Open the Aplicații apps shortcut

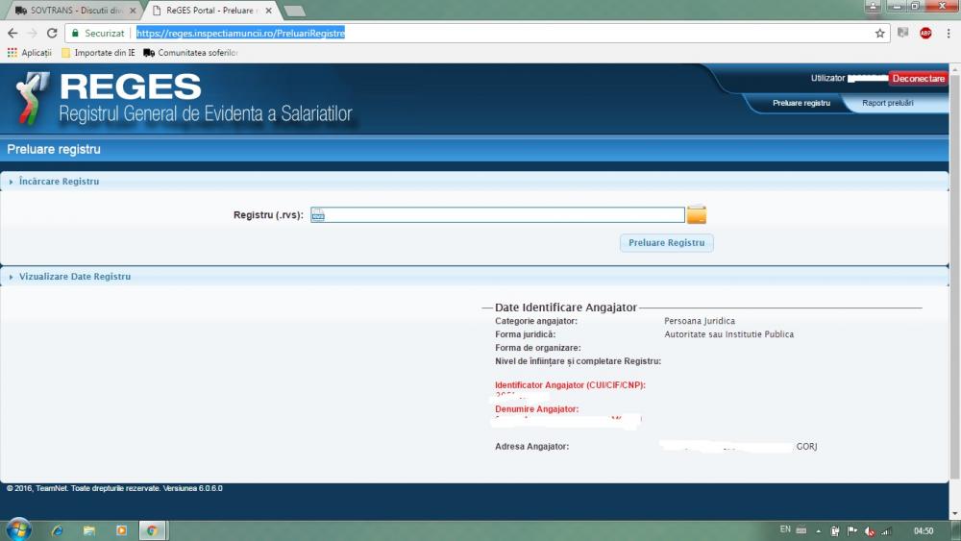click(29, 53)
